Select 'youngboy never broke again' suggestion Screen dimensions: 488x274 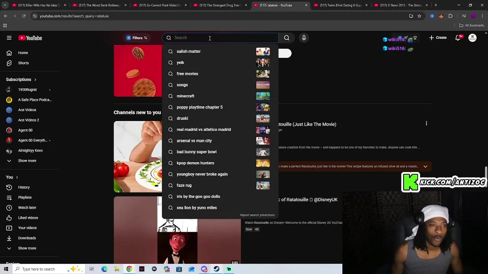click(x=220, y=174)
